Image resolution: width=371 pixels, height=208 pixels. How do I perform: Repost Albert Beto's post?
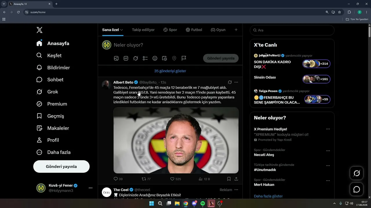tap(146, 179)
